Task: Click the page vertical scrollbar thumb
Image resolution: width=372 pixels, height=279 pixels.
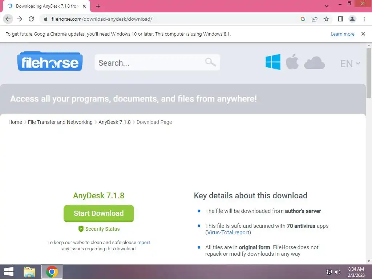Action: tap(369, 73)
